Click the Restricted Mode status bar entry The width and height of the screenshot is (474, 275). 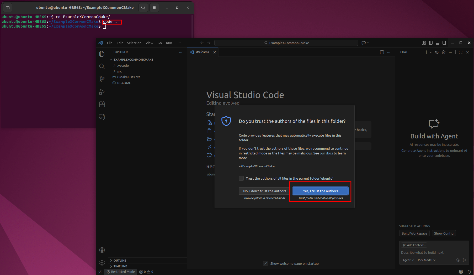[121, 272]
